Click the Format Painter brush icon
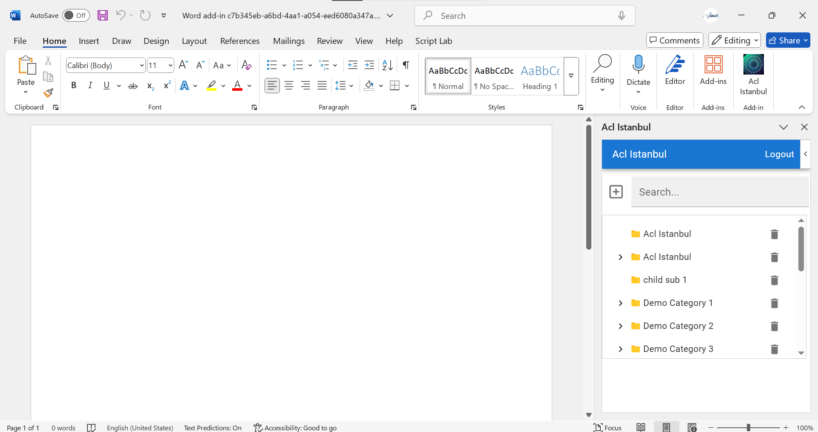 click(x=48, y=93)
